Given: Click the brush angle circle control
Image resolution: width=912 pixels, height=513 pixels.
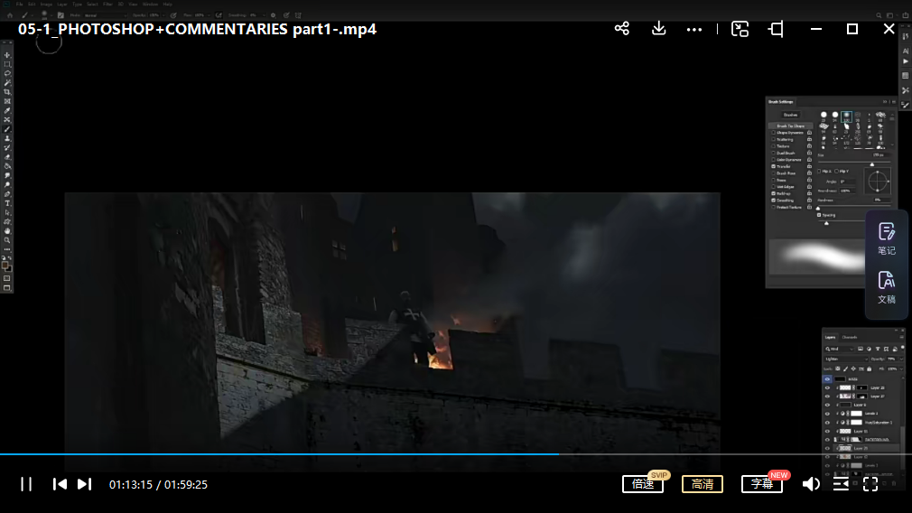Looking at the screenshot, I should point(878,182).
